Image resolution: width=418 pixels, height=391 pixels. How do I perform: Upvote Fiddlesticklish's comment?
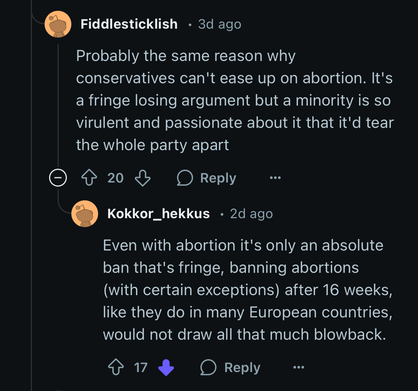tap(89, 178)
